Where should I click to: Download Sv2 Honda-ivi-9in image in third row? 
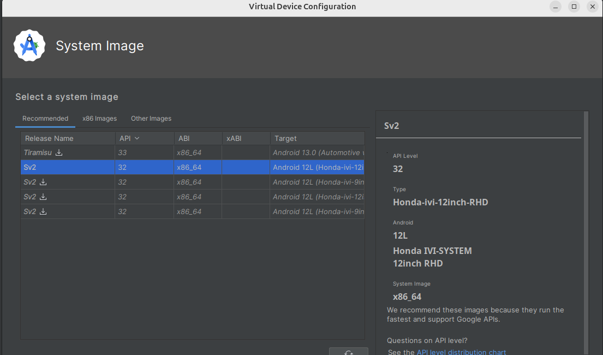[43, 182]
